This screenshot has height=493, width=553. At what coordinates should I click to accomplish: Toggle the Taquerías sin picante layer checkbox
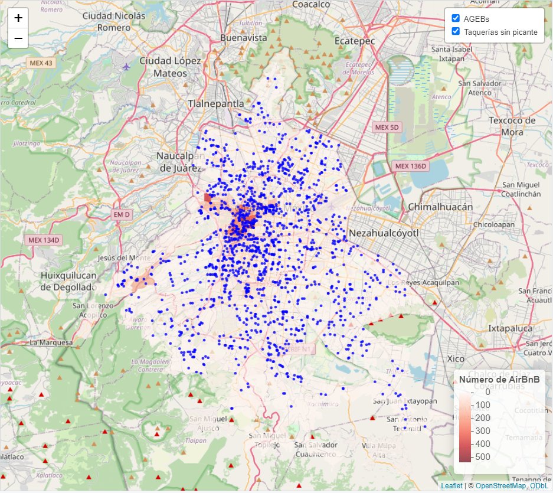click(456, 31)
